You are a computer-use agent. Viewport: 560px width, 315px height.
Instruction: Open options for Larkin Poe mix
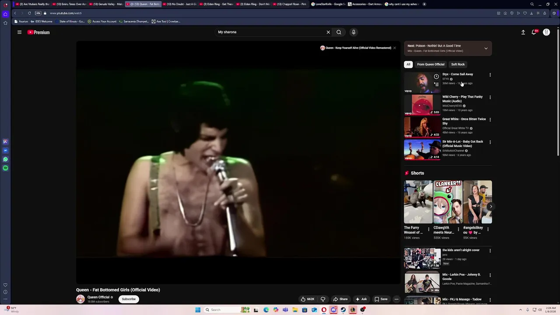(x=490, y=275)
